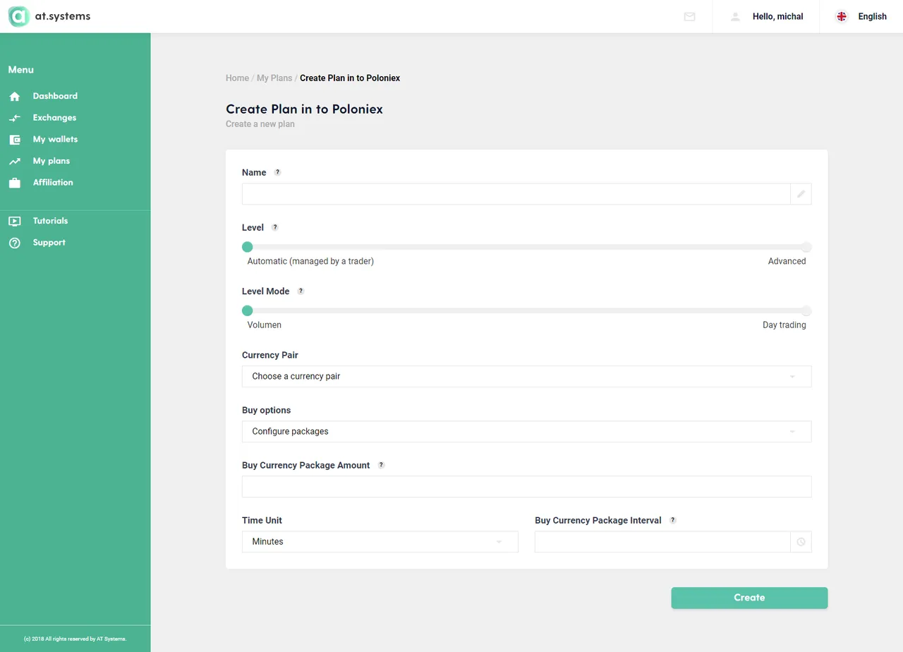Click the Affiliation briefcase icon
This screenshot has height=652, width=903.
[x=15, y=183]
